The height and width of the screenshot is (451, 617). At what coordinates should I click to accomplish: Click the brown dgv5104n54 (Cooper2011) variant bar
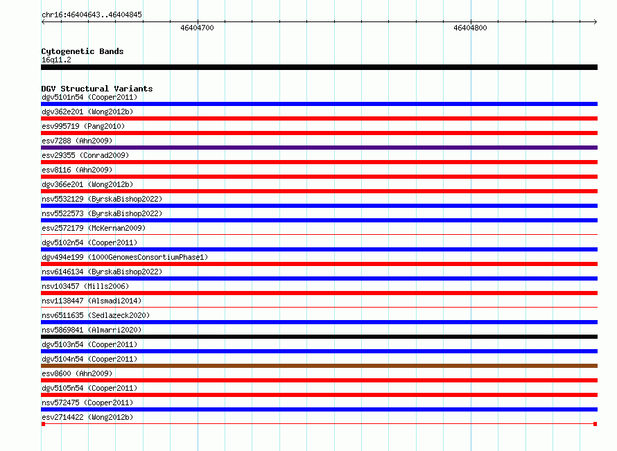pyautogui.click(x=319, y=366)
